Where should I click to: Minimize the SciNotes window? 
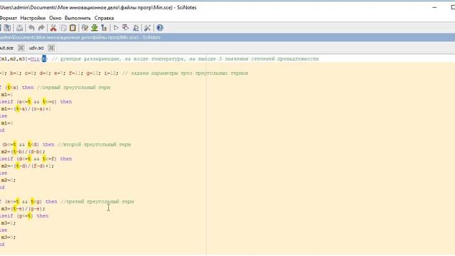pyautogui.click(x=434, y=7)
